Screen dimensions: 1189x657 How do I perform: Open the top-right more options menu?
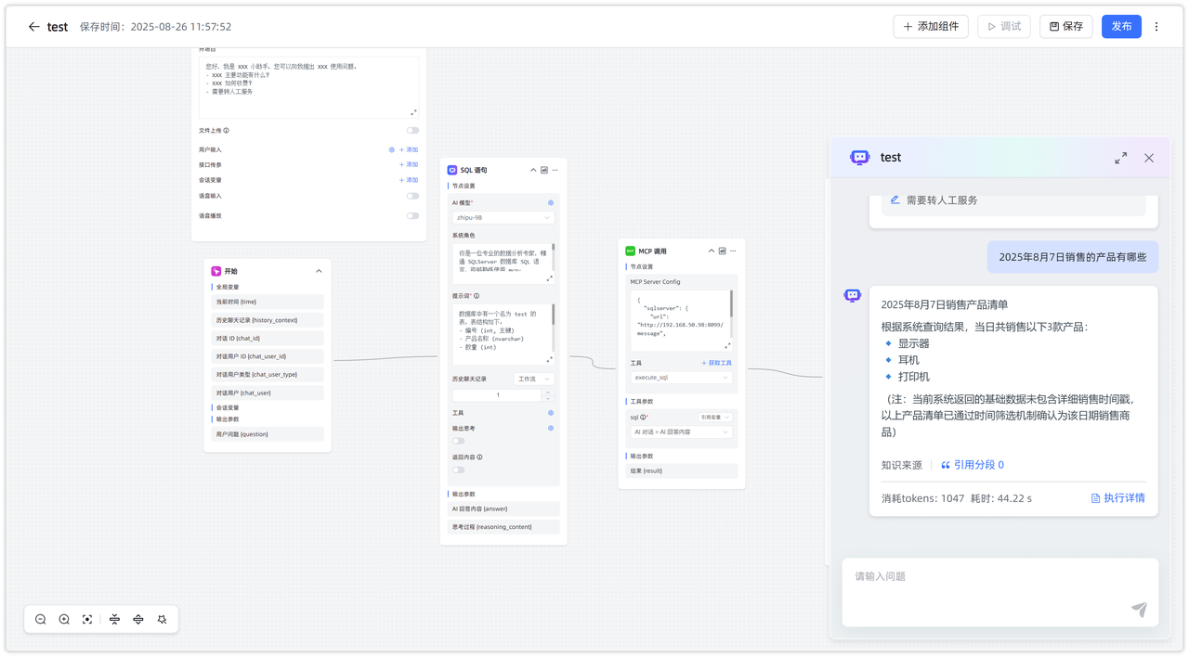tap(1156, 27)
